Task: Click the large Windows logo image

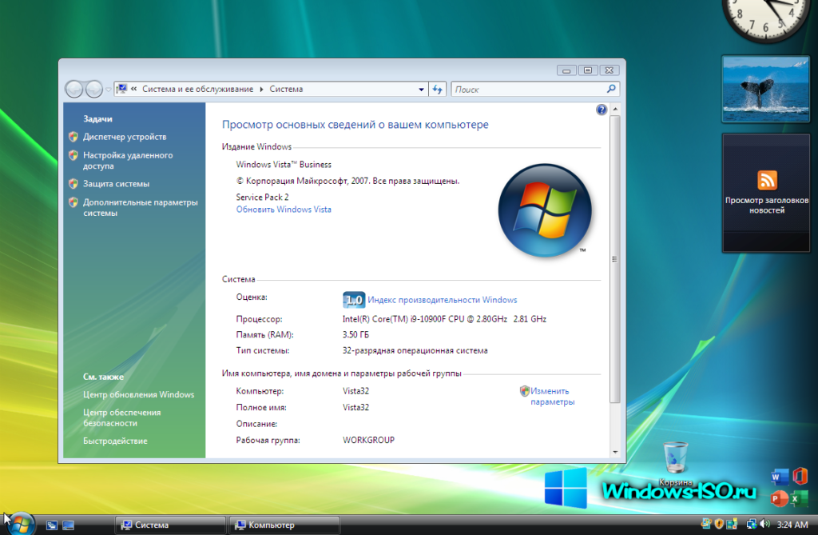Action: [545, 210]
